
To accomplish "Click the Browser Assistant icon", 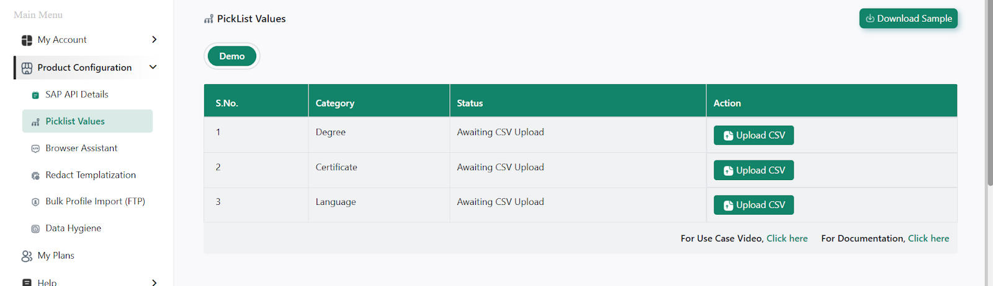I will point(35,149).
